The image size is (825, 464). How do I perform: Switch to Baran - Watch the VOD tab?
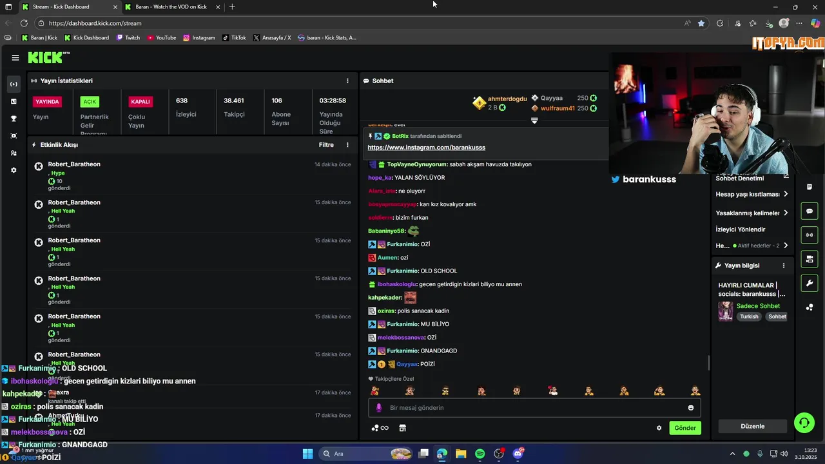171,7
